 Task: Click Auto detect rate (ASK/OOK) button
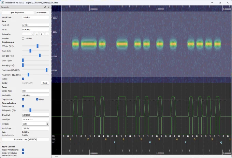[25, 139]
